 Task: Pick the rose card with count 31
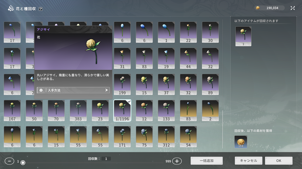click(x=122, y=59)
